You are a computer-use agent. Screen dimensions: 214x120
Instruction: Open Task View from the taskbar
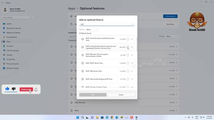pyautogui.click(x=87, y=117)
